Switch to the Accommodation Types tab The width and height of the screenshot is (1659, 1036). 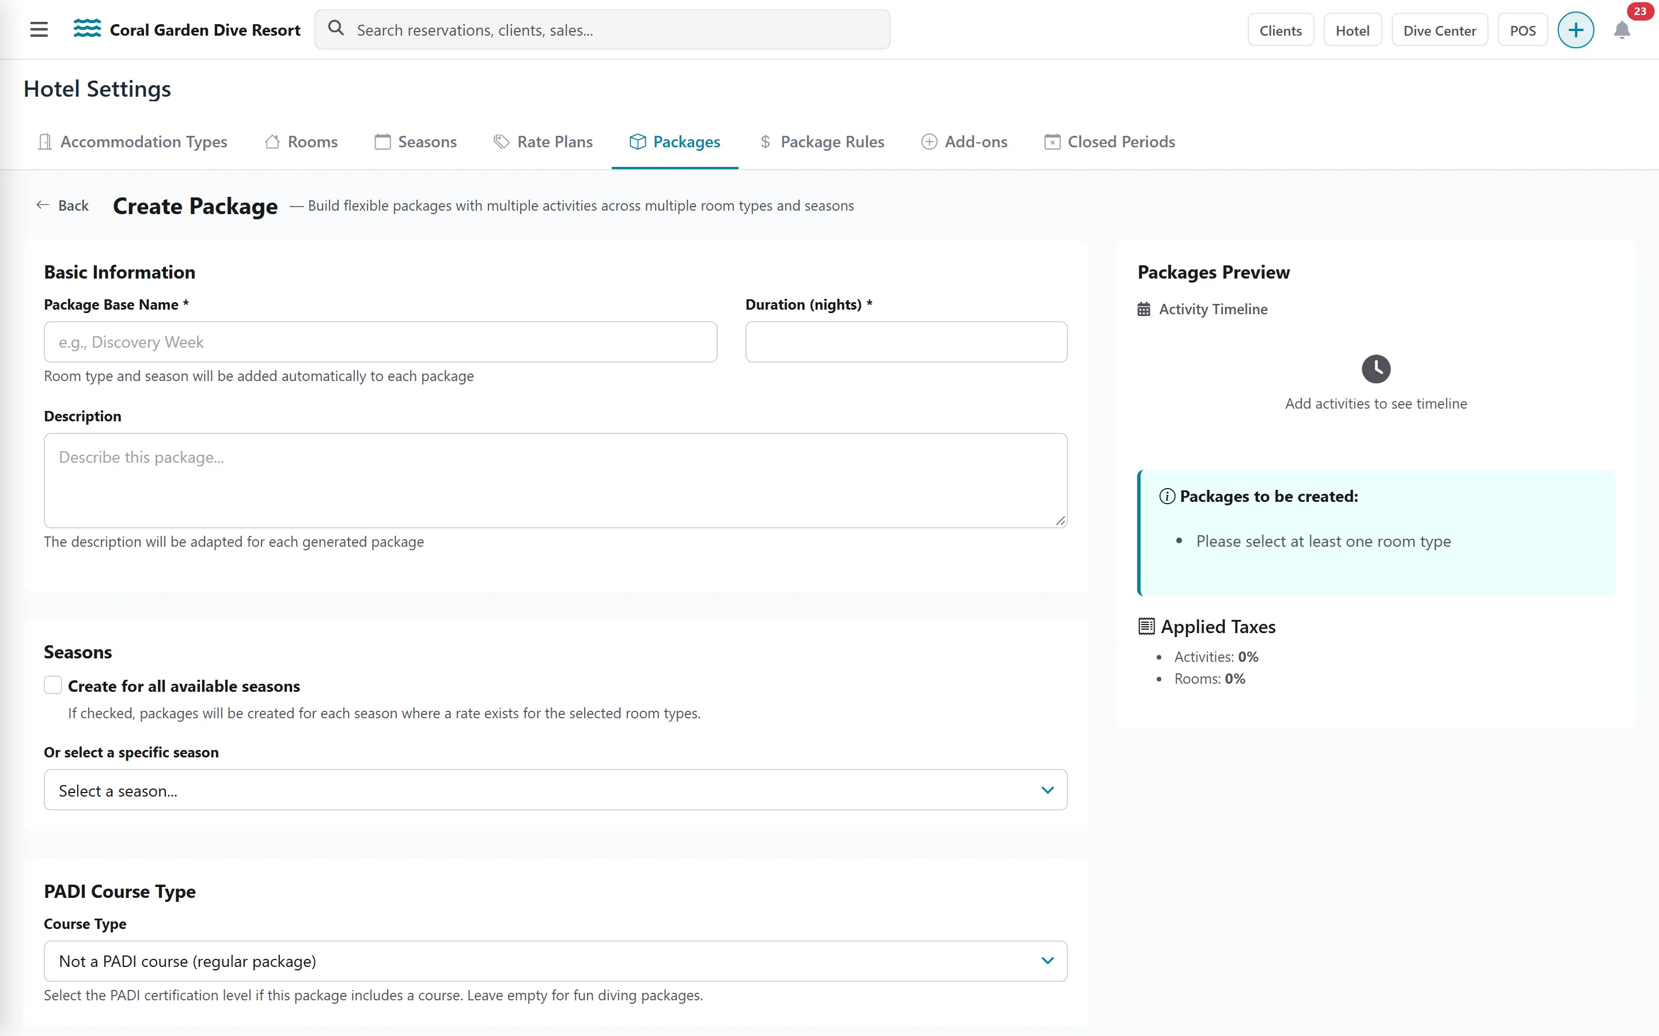[x=132, y=142]
